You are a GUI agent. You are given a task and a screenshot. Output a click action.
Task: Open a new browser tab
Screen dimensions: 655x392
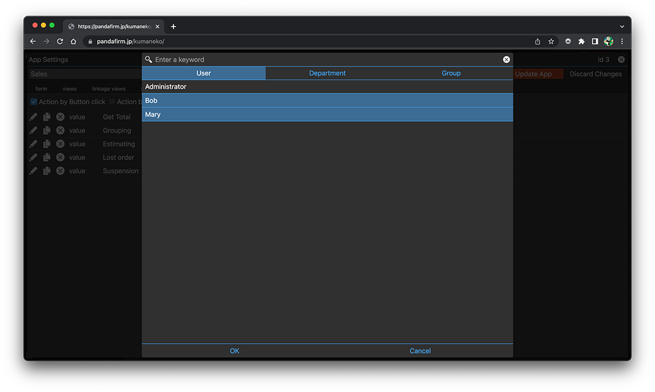(x=174, y=26)
